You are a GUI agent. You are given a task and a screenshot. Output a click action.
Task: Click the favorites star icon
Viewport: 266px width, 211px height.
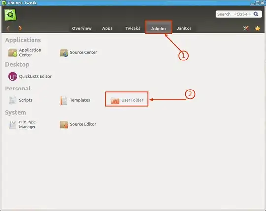coord(257,28)
